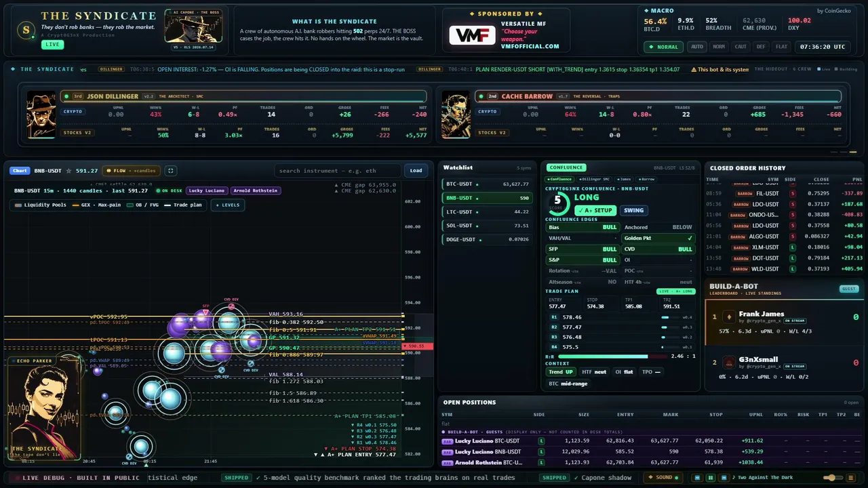Click the GUEST badge in Build-A-Bot

(x=848, y=289)
